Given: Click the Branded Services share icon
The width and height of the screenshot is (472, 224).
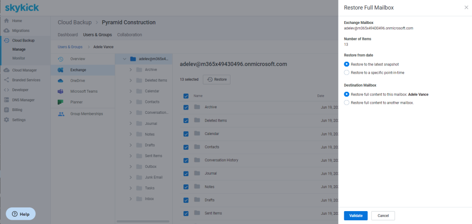Looking at the screenshot, I should point(6,80).
